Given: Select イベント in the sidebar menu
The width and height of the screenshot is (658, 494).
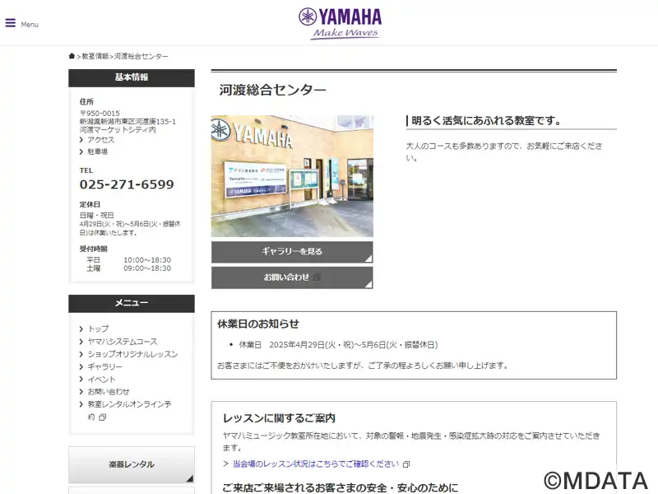Looking at the screenshot, I should point(101,380).
